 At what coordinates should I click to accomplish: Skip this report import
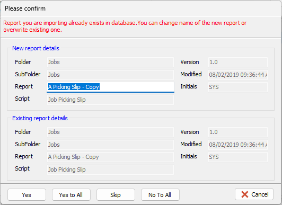116,195
